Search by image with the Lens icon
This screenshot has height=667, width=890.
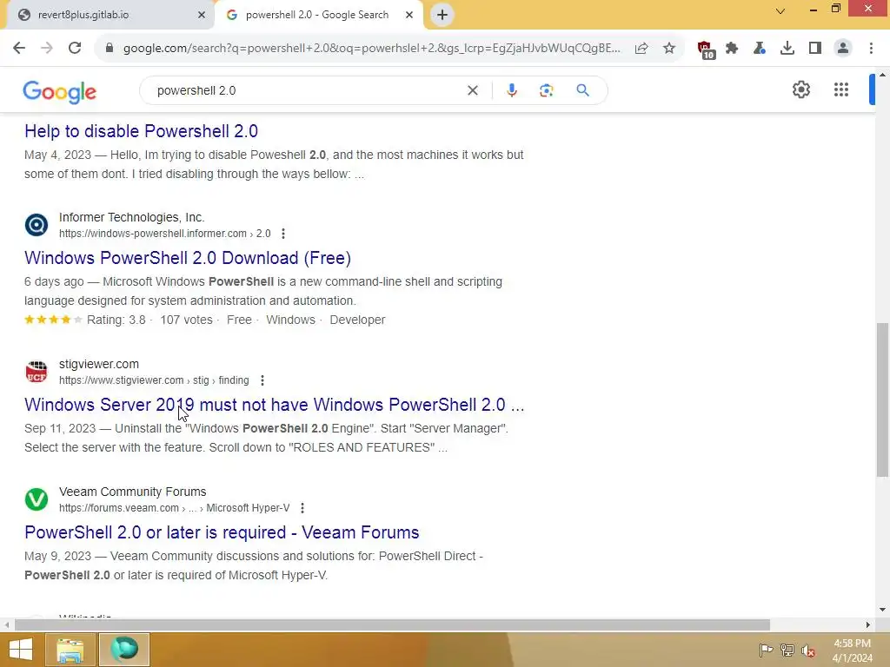[x=546, y=90]
